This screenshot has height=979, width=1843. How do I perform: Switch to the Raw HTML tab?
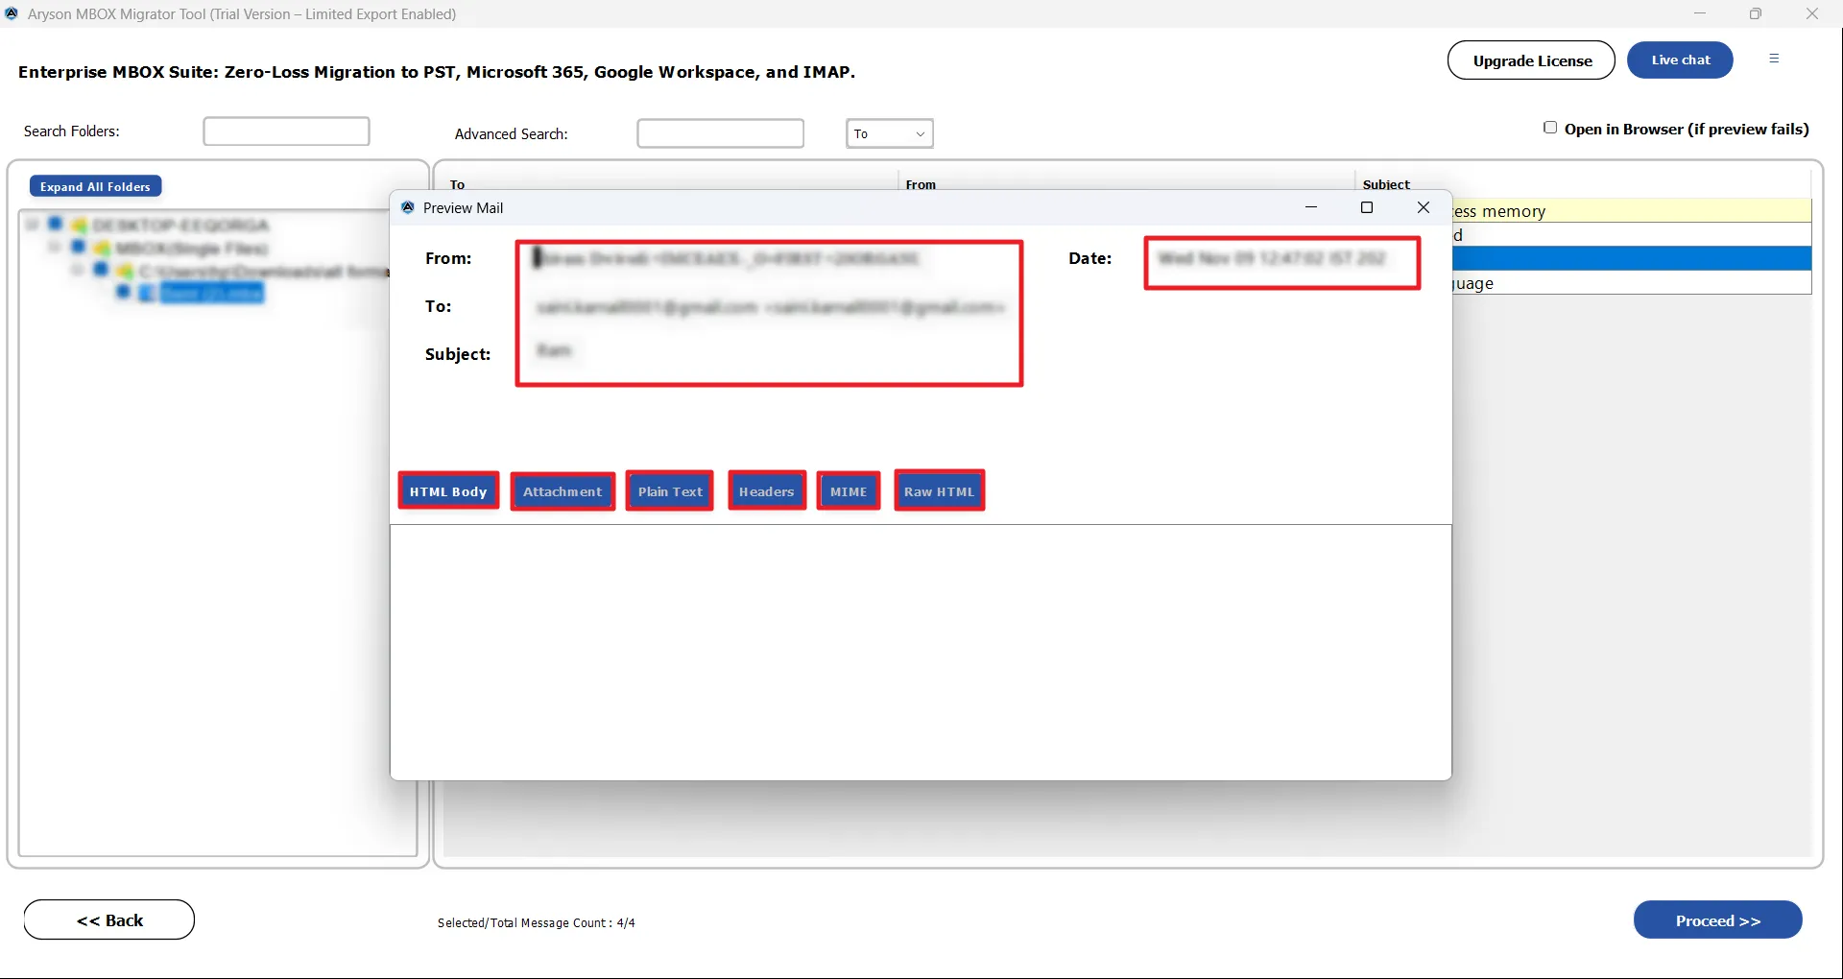[939, 491]
